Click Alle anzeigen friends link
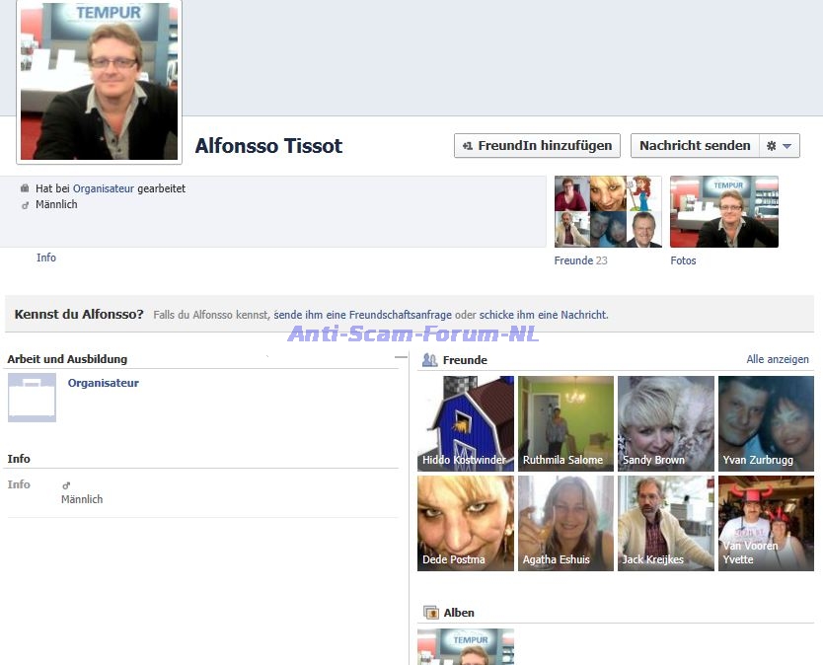Viewport: 823px width, 665px height. coord(778,360)
